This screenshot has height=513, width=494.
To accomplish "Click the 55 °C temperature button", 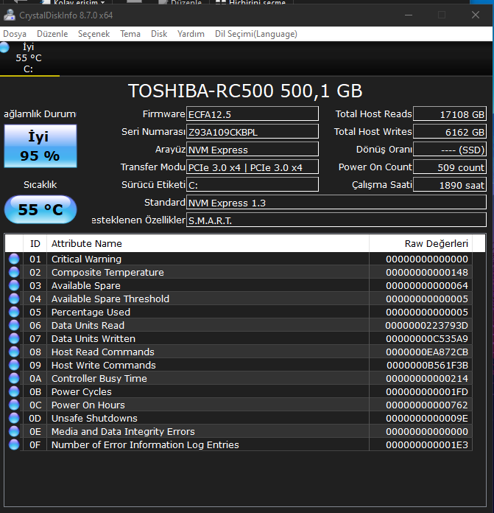I will (40, 209).
